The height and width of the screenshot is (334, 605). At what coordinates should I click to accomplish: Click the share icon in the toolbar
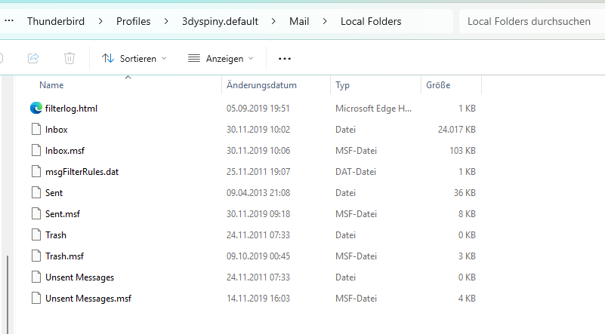point(33,58)
